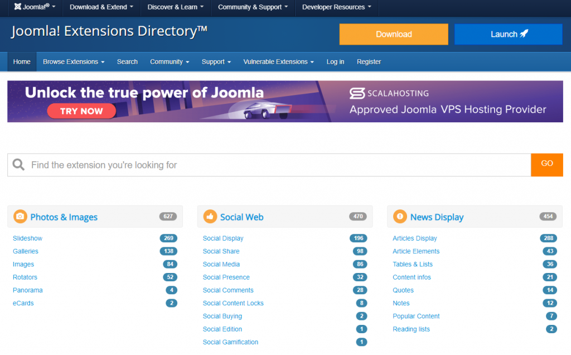
Task: Open Browse Extensions dropdown
Action: tap(74, 61)
